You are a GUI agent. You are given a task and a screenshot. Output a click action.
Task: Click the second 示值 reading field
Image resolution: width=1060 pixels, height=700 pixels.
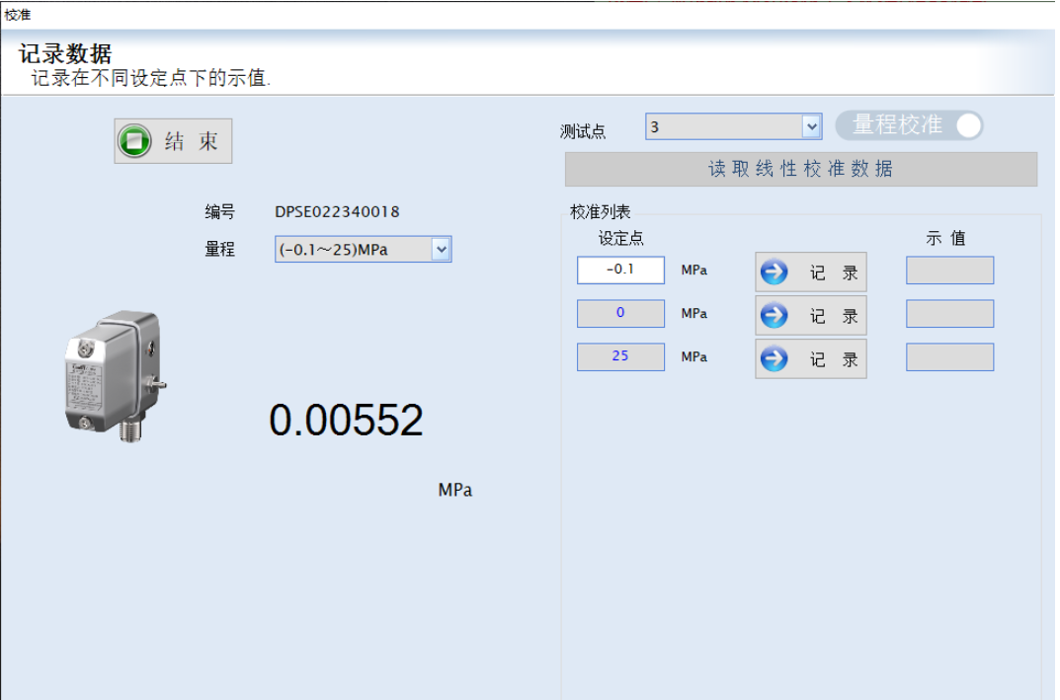pos(949,314)
